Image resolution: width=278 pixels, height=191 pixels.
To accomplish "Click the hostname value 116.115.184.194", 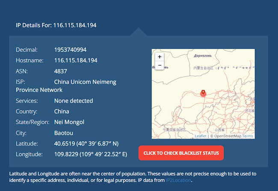I will tap(76, 60).
